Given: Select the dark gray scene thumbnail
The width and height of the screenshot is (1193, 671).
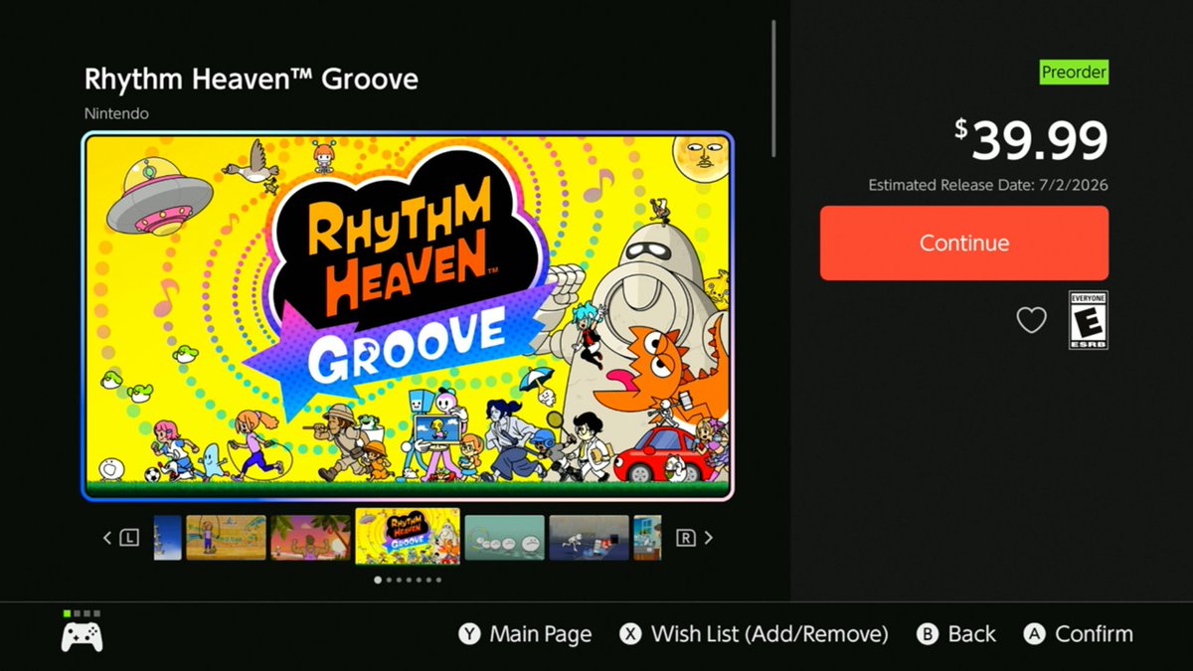Looking at the screenshot, I should click(x=590, y=538).
